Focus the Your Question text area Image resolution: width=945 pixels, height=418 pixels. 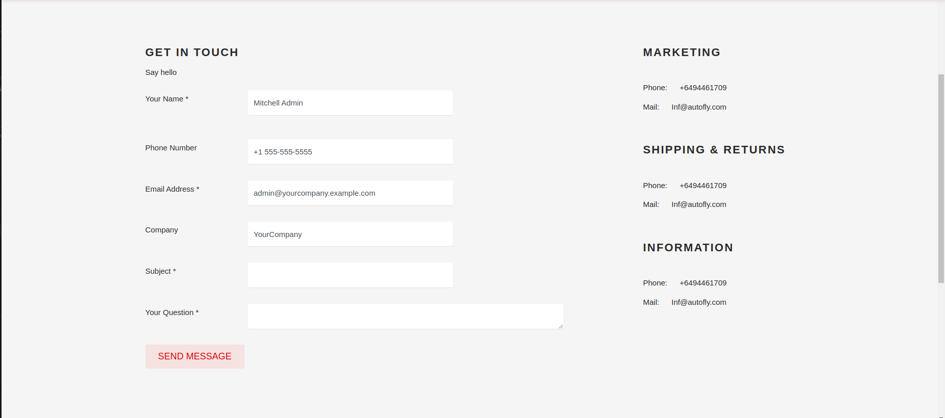tap(405, 316)
